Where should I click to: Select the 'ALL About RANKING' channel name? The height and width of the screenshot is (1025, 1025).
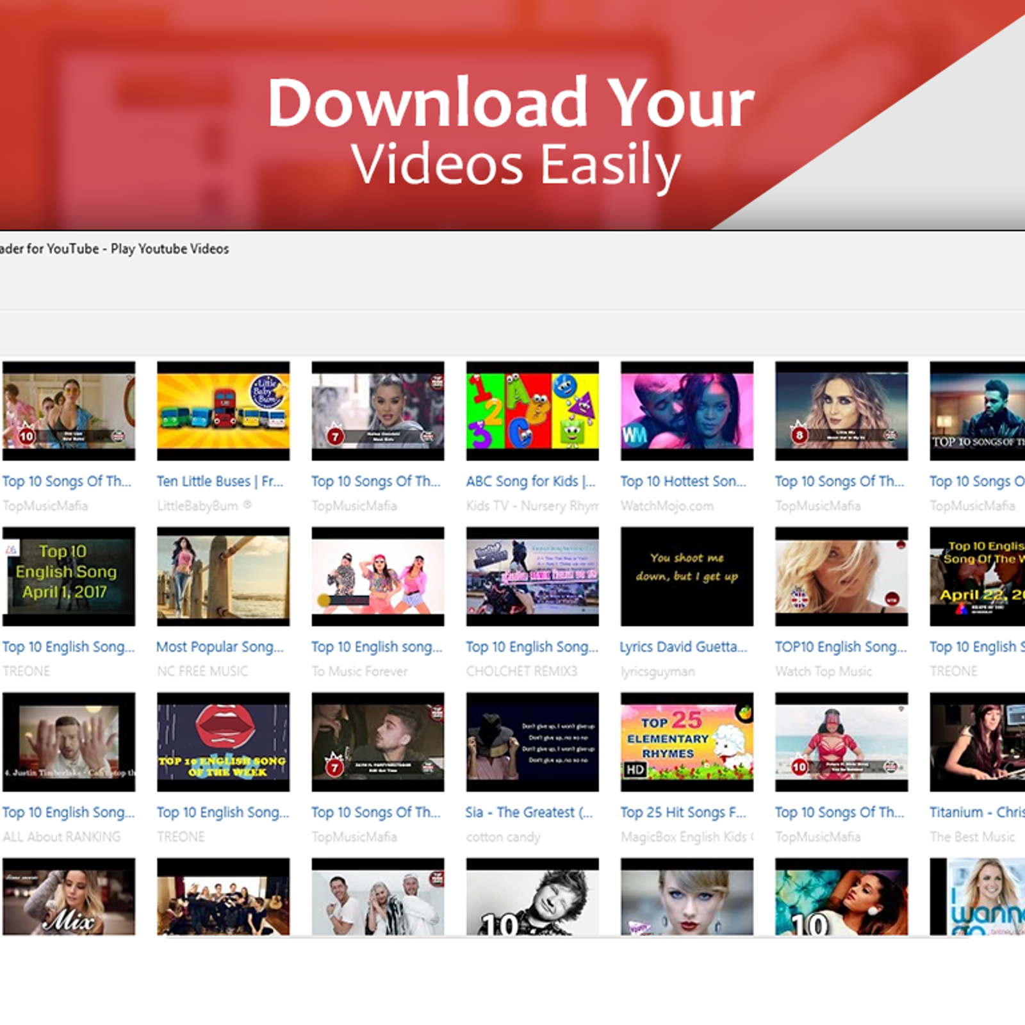pos(61,837)
